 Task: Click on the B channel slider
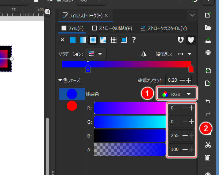point(130,136)
